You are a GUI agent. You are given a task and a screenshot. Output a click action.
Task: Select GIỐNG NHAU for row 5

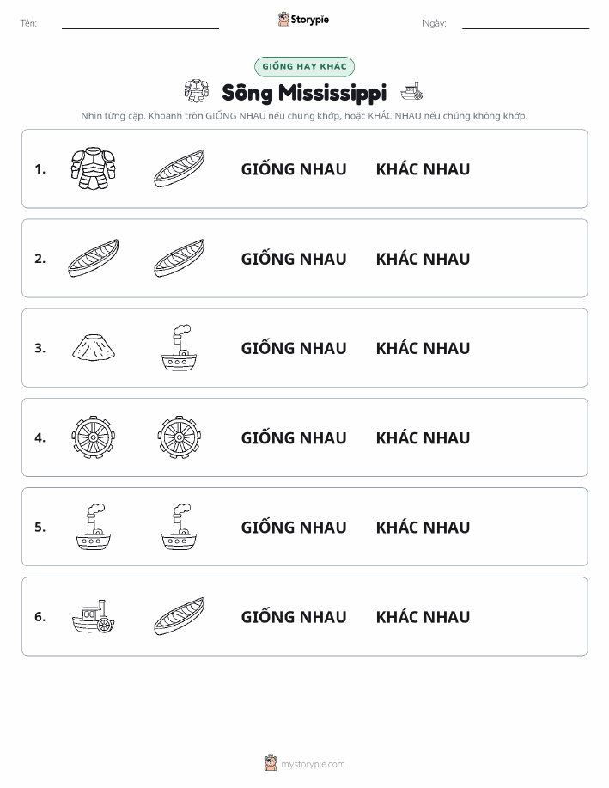tap(294, 527)
